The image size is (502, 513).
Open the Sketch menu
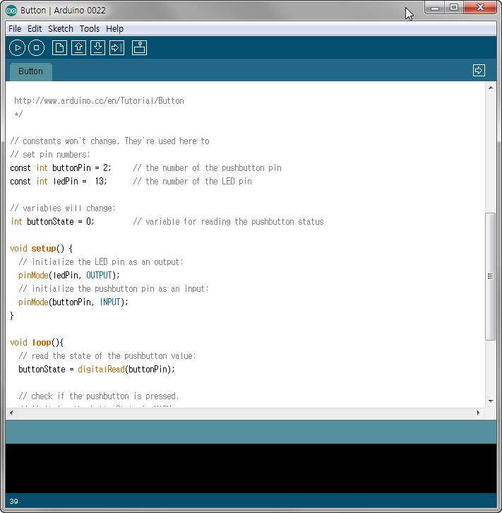coord(61,29)
